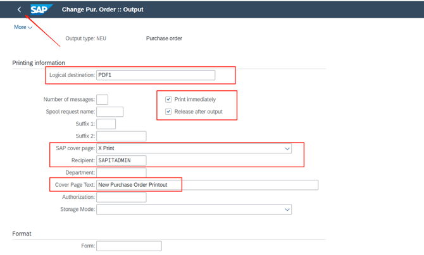This screenshot has height=255, width=424.
Task: Click the Logical destination field
Action: 155,75
